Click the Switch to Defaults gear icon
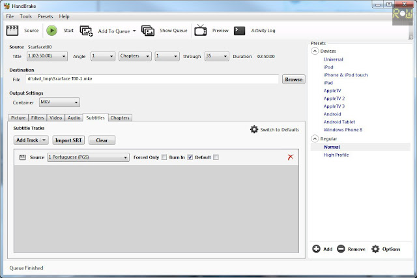 (x=254, y=129)
